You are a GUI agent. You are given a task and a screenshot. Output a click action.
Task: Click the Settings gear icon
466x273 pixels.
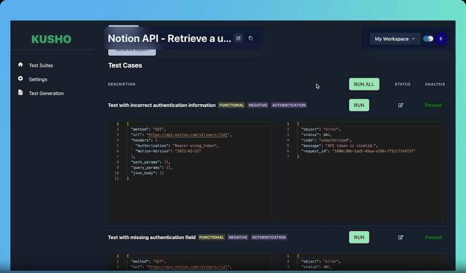pyautogui.click(x=20, y=79)
